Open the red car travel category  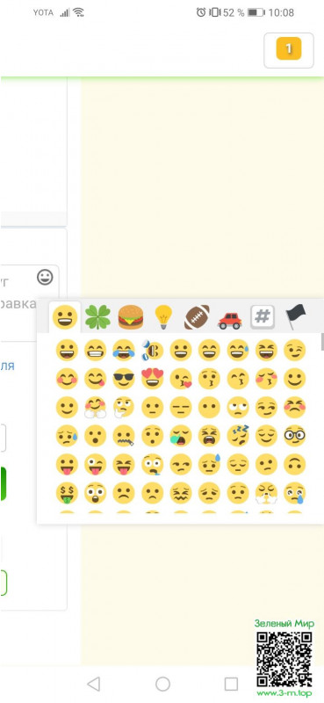[x=229, y=320]
